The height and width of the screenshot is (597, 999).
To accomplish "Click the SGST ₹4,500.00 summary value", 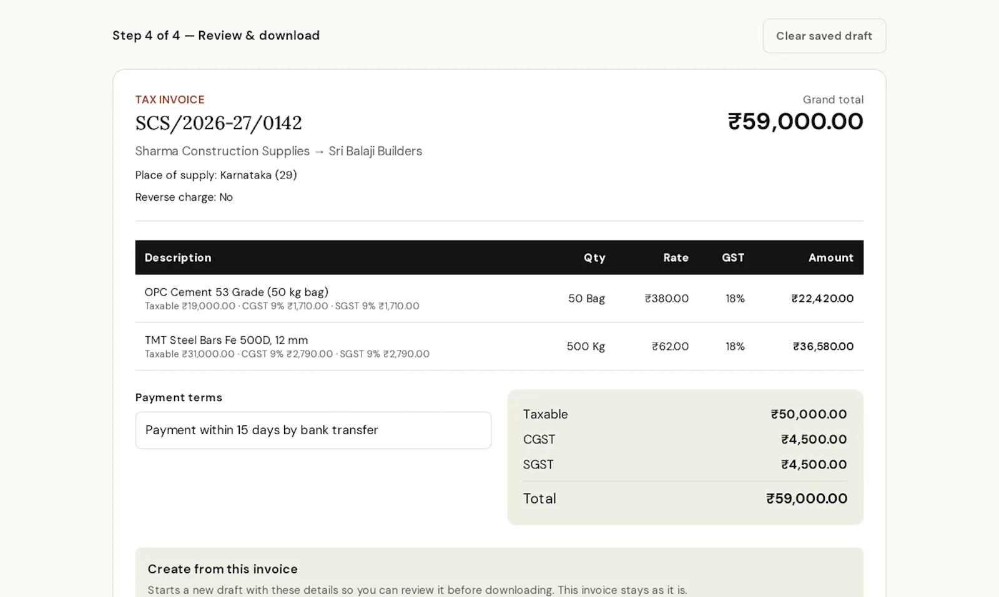I will (814, 465).
